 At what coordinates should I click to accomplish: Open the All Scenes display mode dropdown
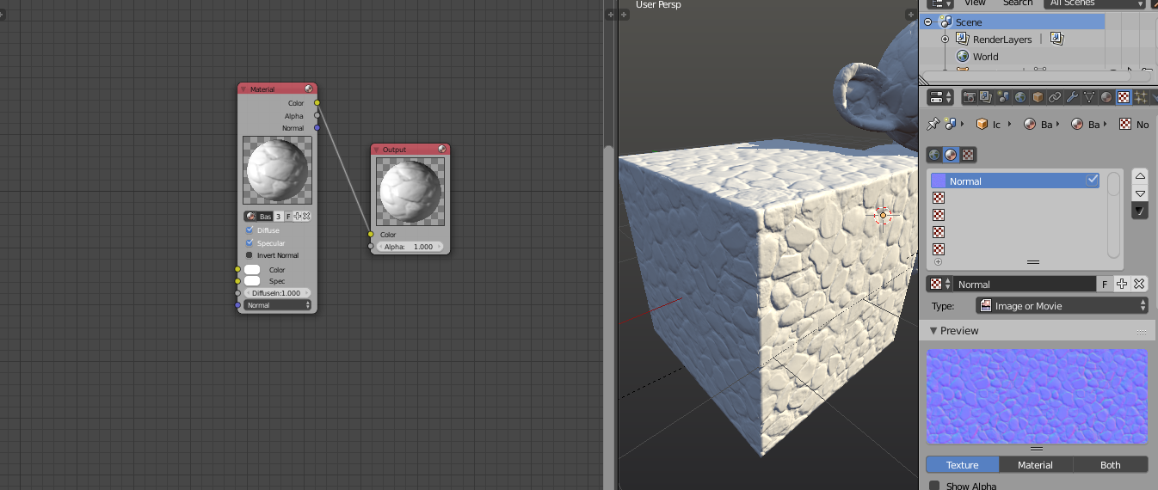pyautogui.click(x=1095, y=3)
